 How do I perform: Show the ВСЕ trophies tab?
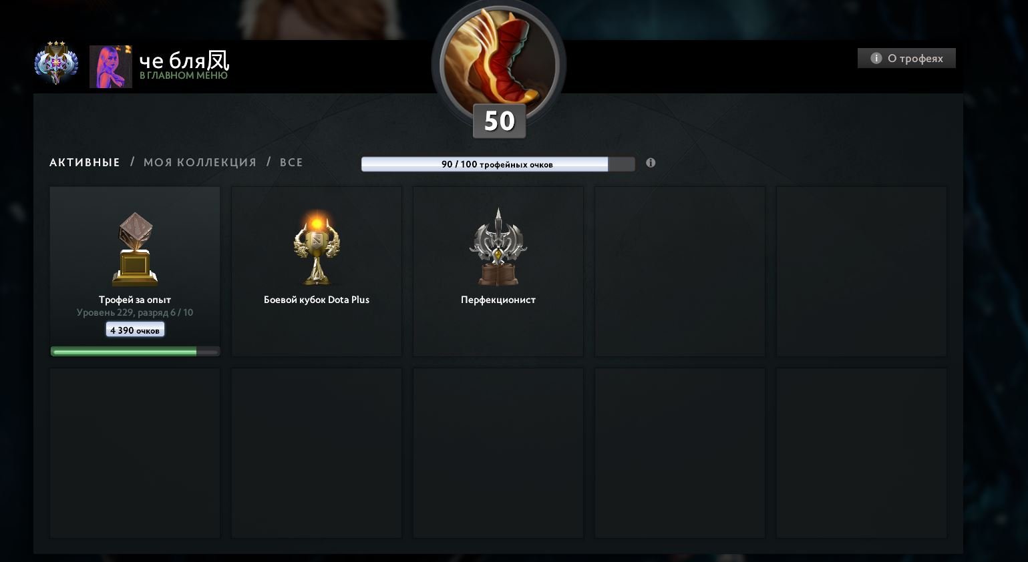pos(291,162)
